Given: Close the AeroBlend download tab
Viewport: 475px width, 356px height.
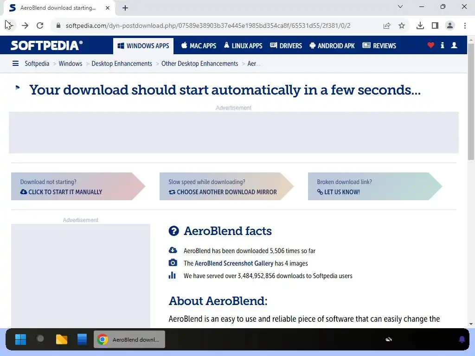Looking at the screenshot, I should 108,8.
